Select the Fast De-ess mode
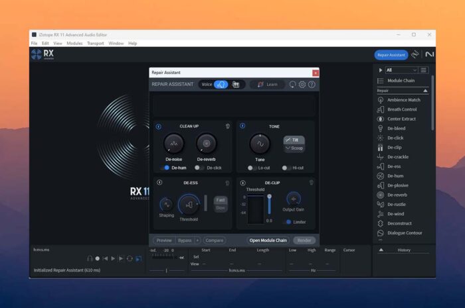The height and width of the screenshot is (308, 465). coord(221,200)
